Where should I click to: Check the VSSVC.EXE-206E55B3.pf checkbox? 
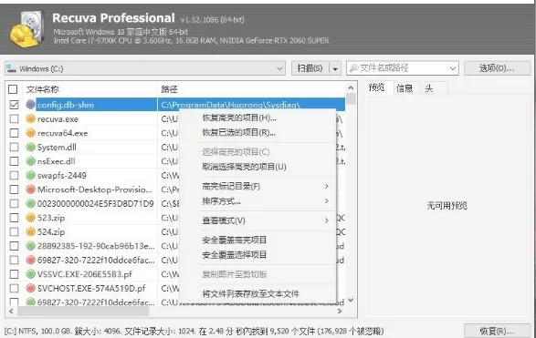coord(14,274)
